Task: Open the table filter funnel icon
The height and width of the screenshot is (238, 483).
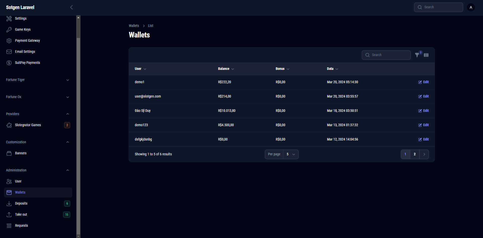Action: (417, 55)
